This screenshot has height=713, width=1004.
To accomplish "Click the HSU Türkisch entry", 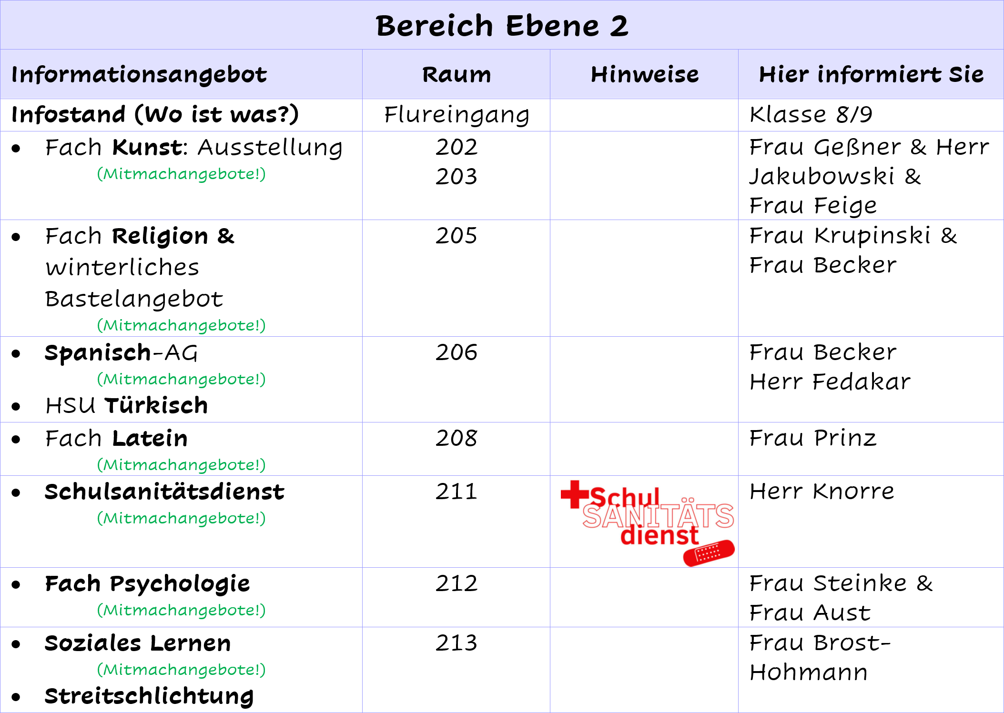I will click(x=127, y=405).
